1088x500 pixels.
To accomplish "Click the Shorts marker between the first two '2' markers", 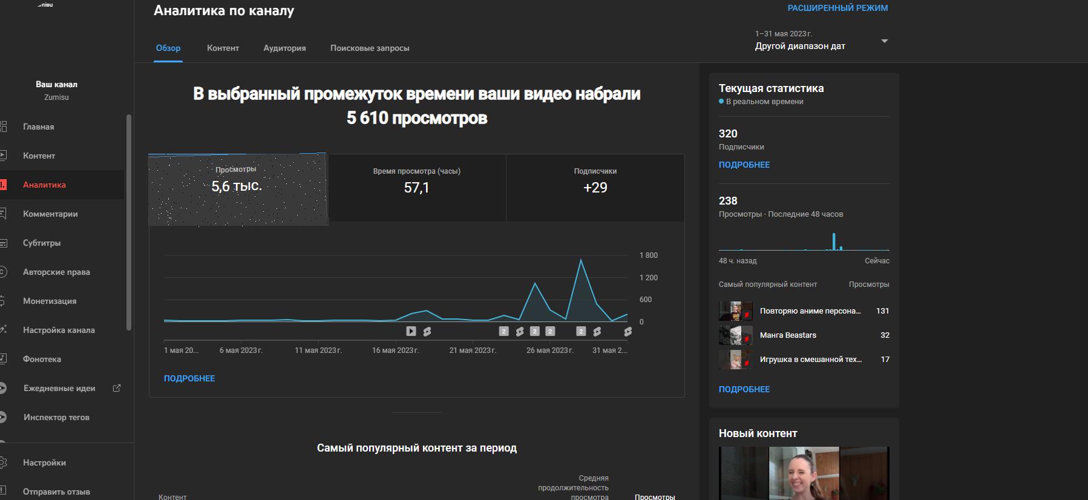I will pos(520,331).
